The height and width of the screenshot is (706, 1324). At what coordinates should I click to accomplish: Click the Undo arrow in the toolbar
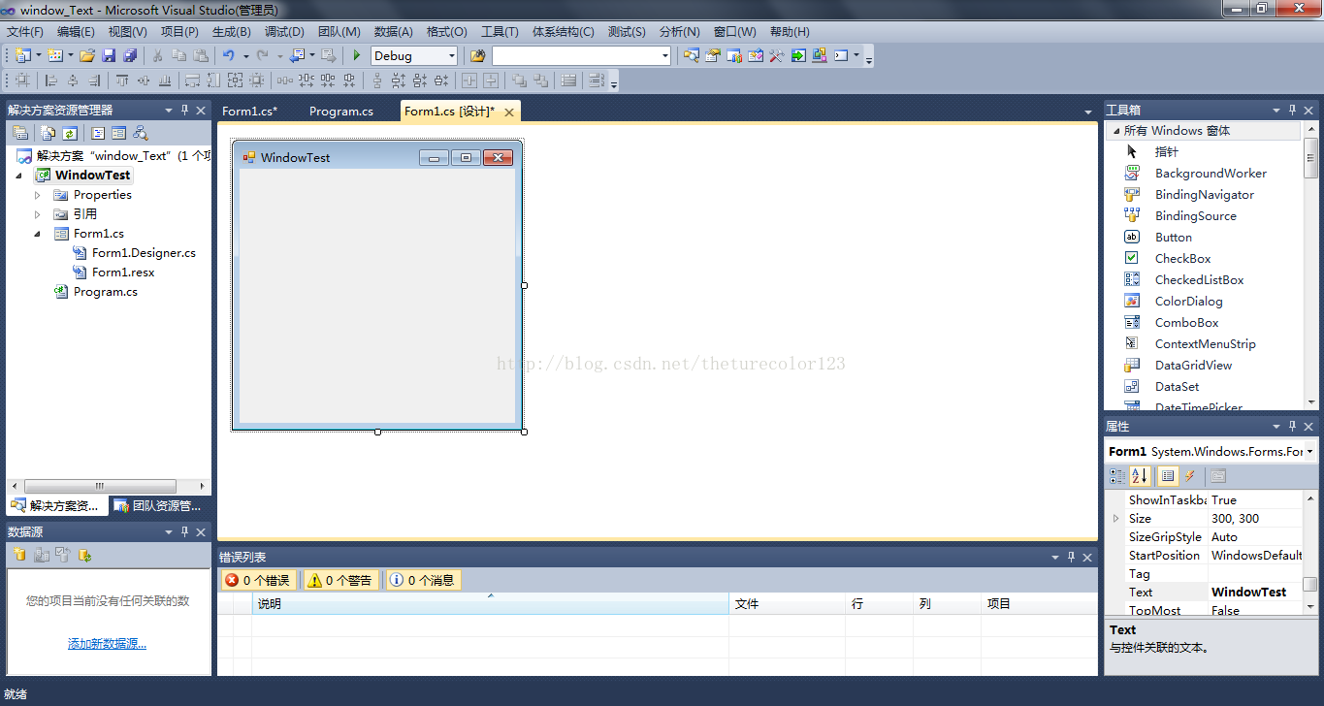coord(229,55)
